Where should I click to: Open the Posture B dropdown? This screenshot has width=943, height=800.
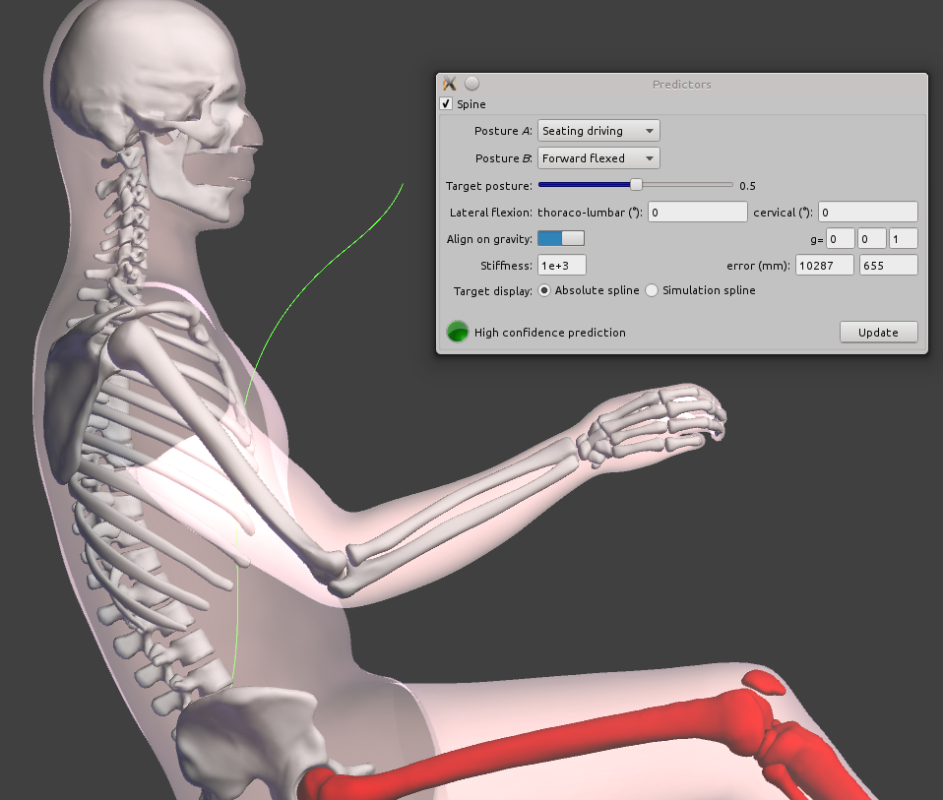point(598,158)
